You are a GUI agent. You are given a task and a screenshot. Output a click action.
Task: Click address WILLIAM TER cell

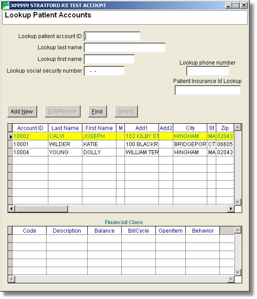[141, 152]
